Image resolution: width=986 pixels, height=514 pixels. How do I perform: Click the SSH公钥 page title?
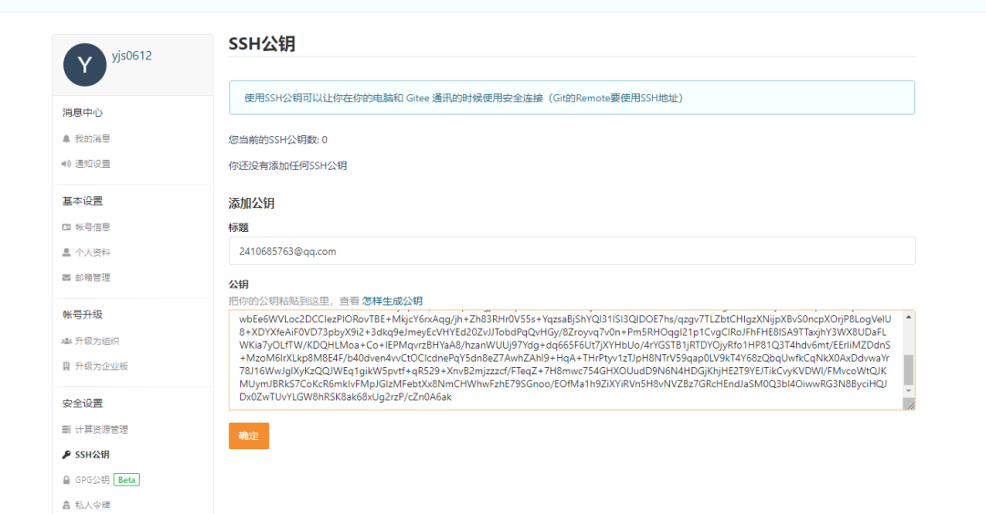pyautogui.click(x=262, y=44)
